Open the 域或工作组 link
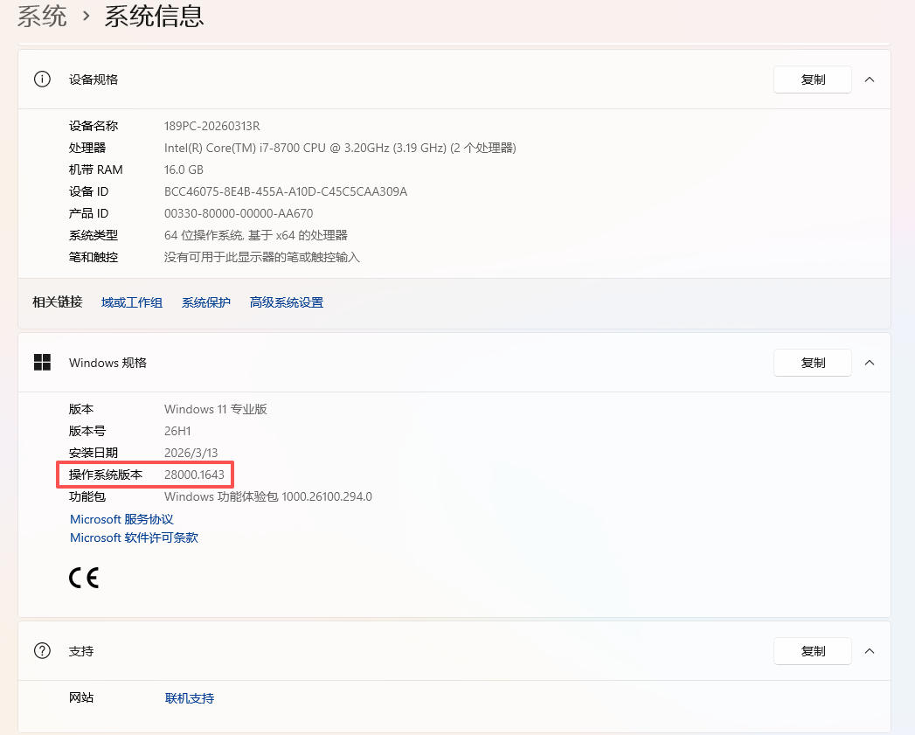Viewport: 915px width, 735px height. point(132,302)
